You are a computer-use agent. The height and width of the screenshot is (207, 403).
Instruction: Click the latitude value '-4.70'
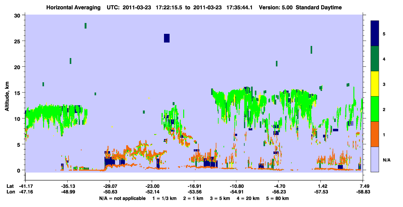279,186
